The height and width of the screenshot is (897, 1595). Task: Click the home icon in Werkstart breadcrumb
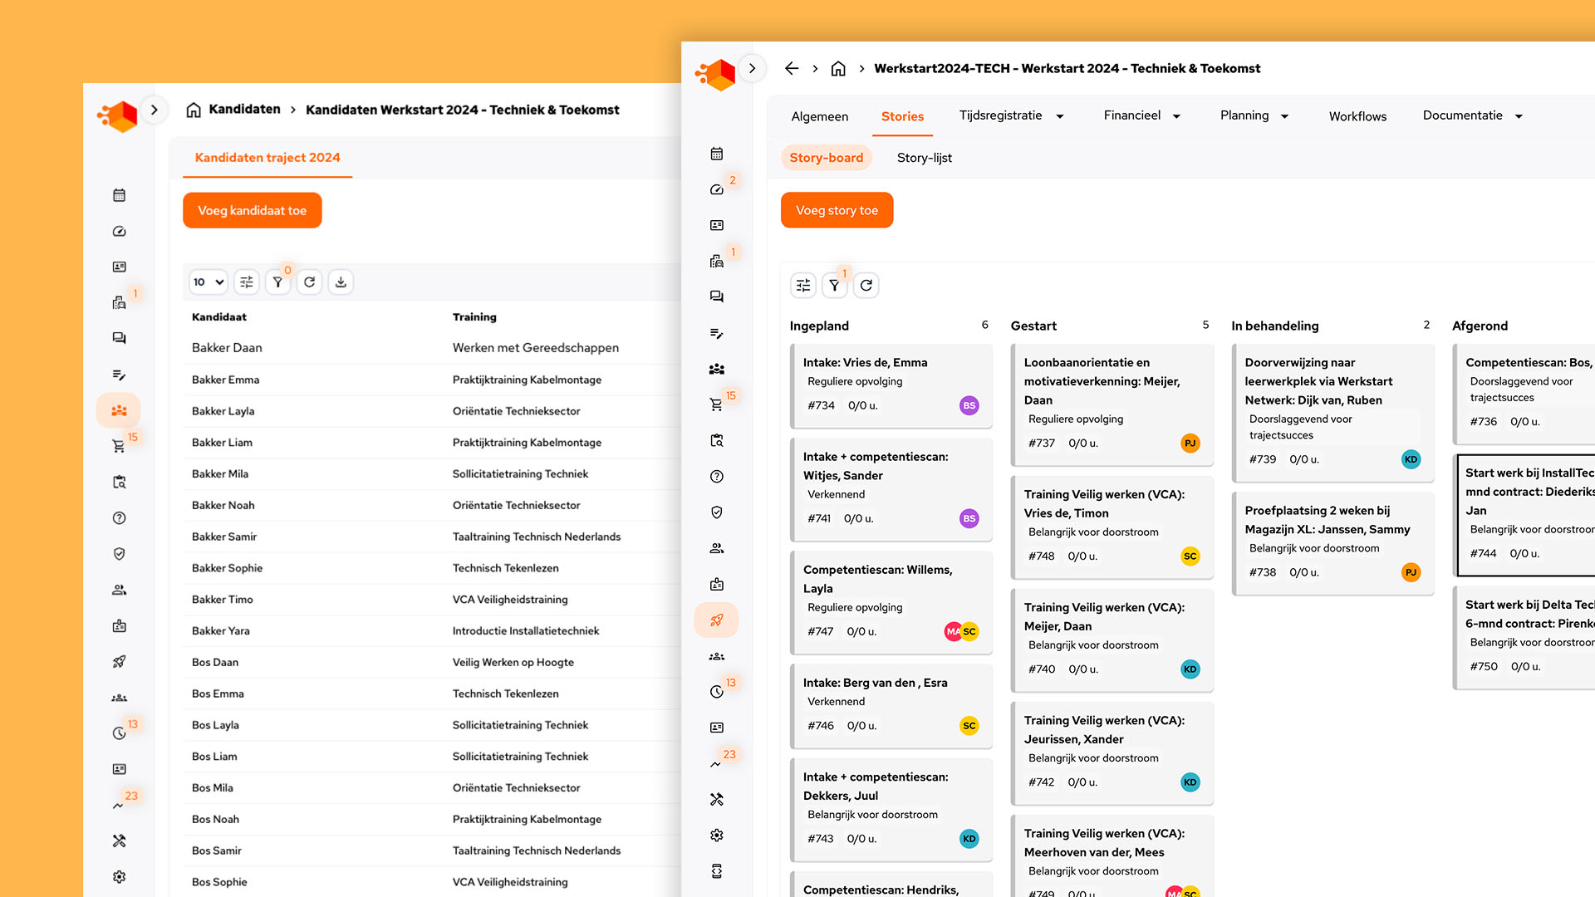838,69
